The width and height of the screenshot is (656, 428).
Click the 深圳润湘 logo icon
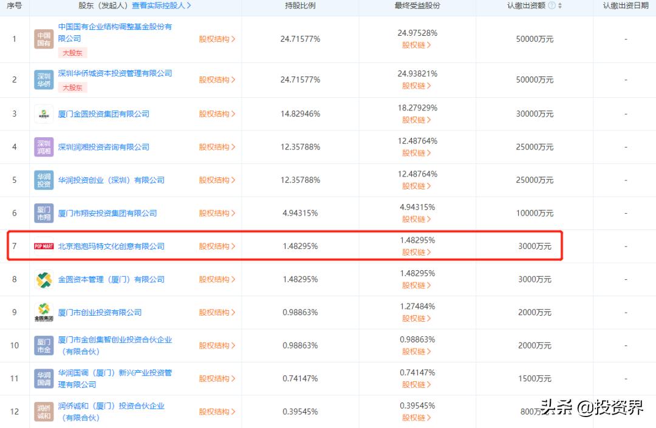tap(43, 146)
